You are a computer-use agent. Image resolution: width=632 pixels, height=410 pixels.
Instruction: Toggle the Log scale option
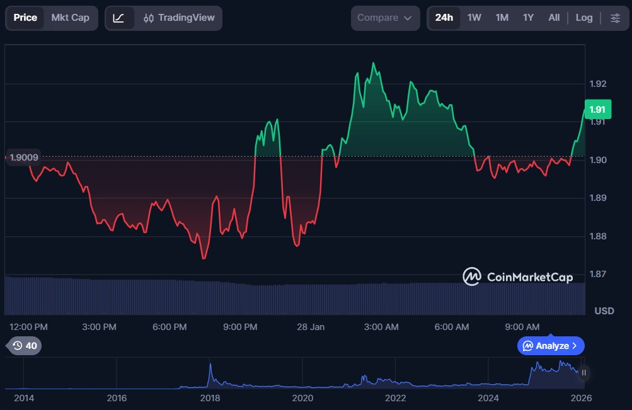coord(583,18)
